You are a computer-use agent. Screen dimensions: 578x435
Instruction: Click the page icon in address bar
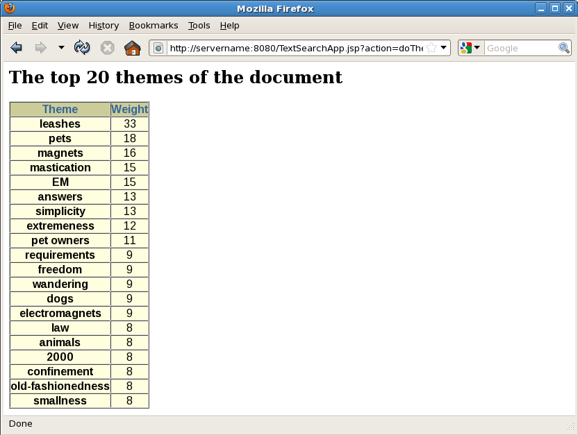(158, 48)
